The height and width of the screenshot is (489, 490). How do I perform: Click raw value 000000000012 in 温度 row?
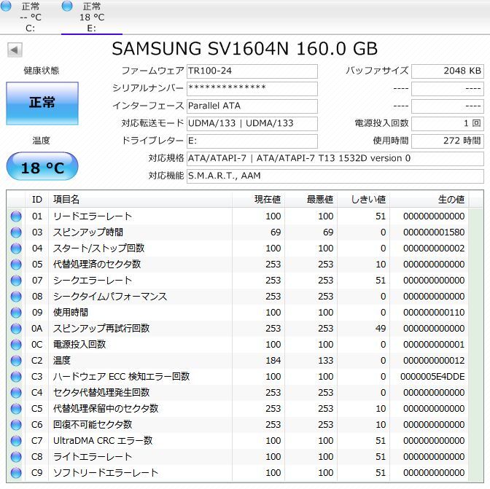(434, 361)
